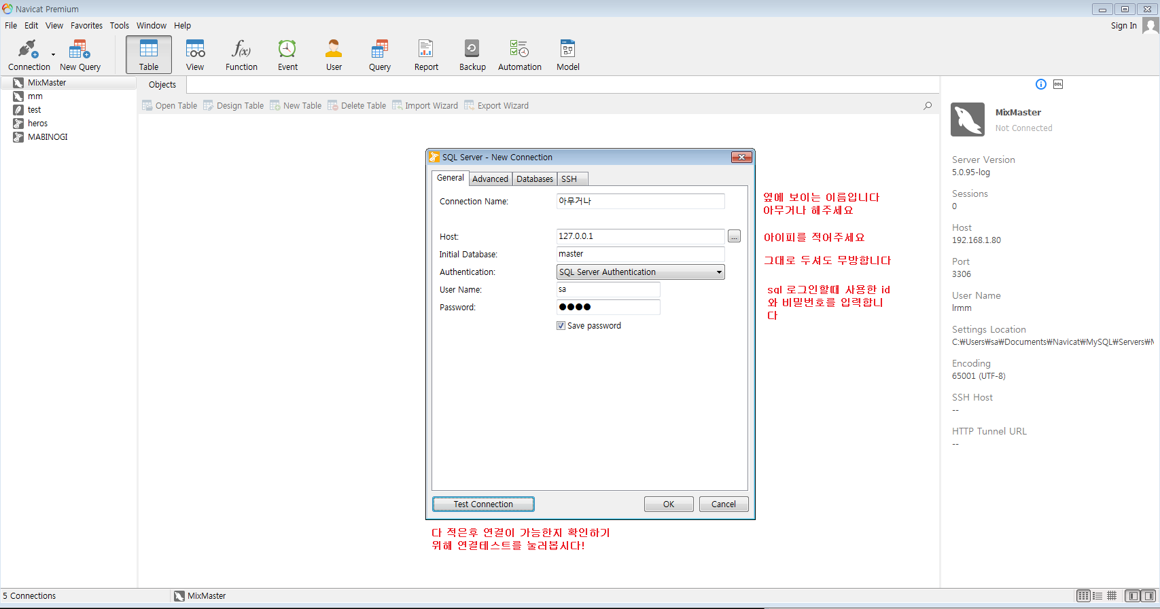The image size is (1160, 609).
Task: Click the Connection Name field
Action: coord(640,201)
